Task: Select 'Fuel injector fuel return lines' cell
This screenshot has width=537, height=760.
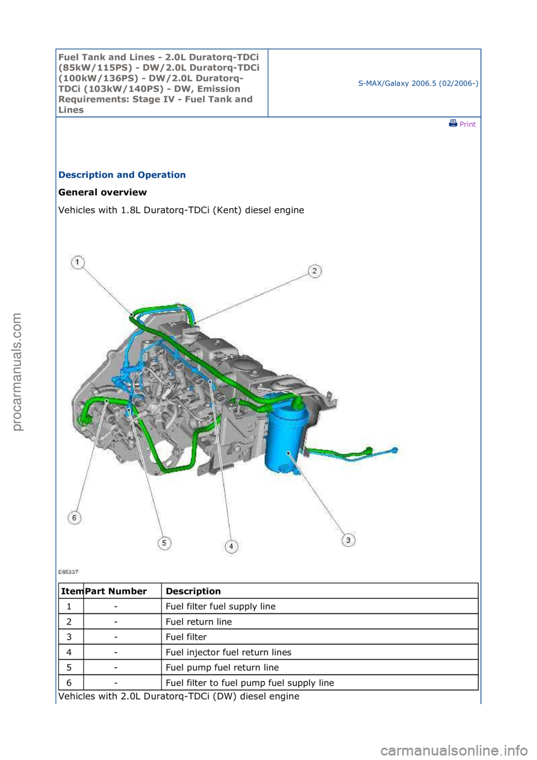Action: (319, 653)
